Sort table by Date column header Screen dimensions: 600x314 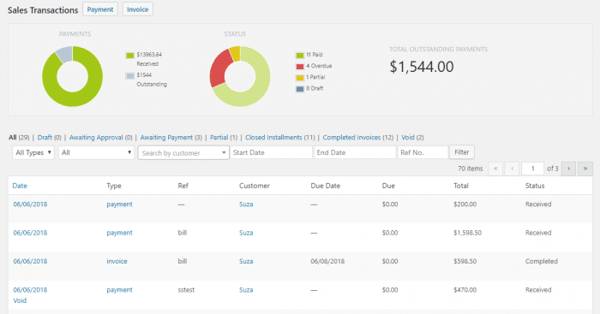[x=20, y=186]
